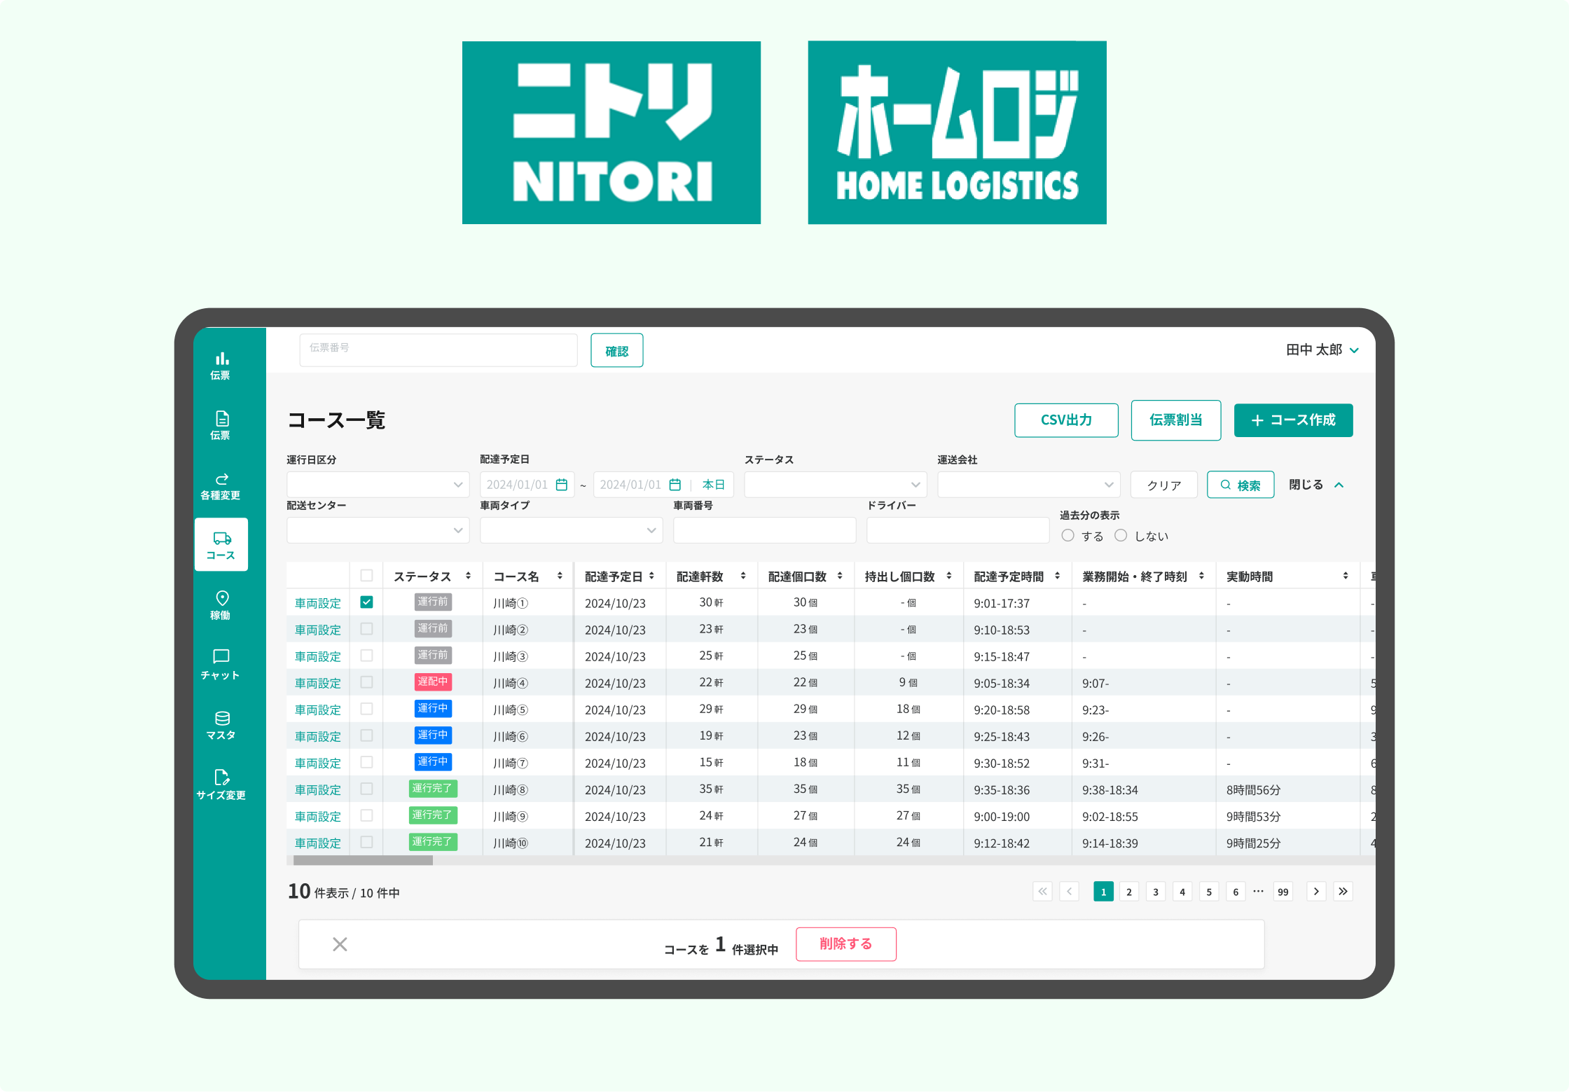
Task: Uncheck the 川崎① row checkbox
Action: coord(366,602)
